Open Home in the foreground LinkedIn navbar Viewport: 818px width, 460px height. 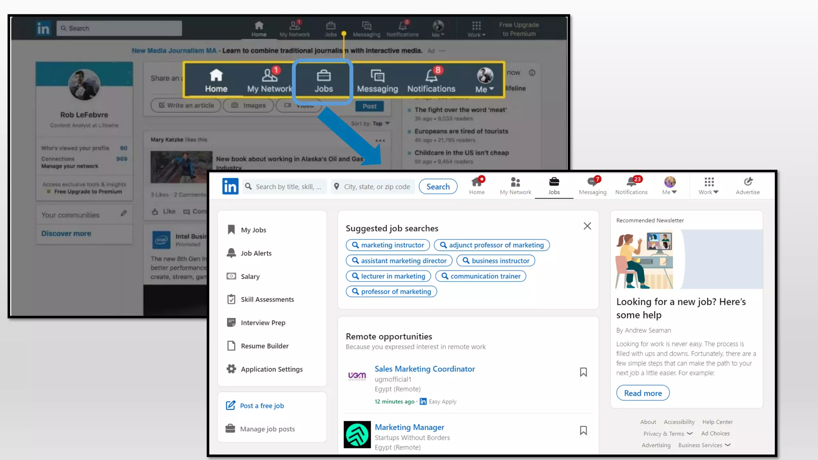[477, 186]
